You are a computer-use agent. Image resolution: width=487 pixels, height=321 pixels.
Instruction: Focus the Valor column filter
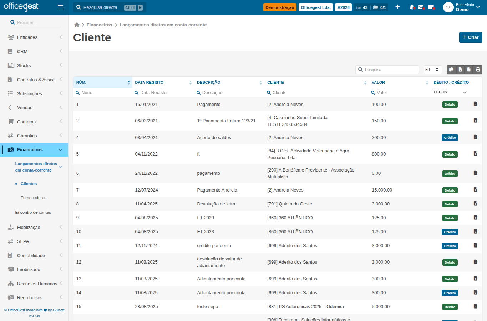click(400, 92)
